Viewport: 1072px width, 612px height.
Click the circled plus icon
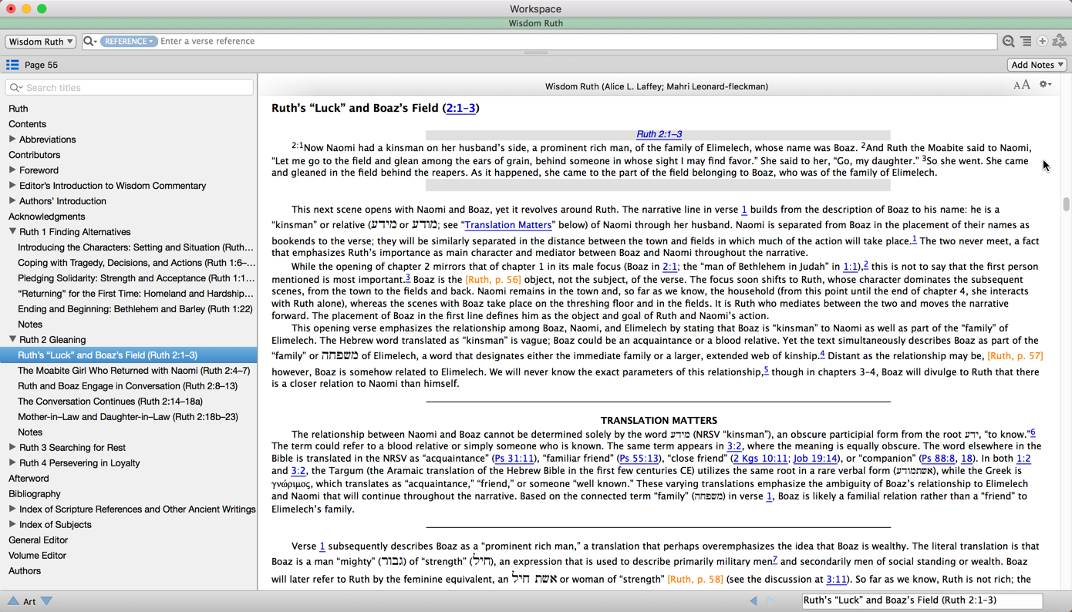point(1042,42)
